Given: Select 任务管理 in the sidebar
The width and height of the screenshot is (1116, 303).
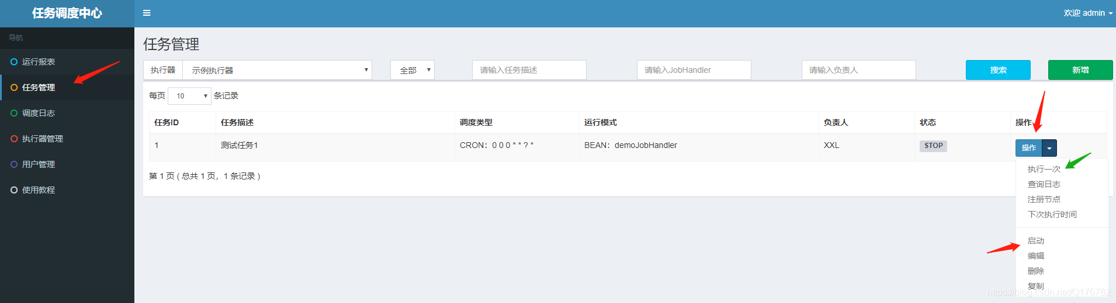Looking at the screenshot, I should pyautogui.click(x=67, y=87).
